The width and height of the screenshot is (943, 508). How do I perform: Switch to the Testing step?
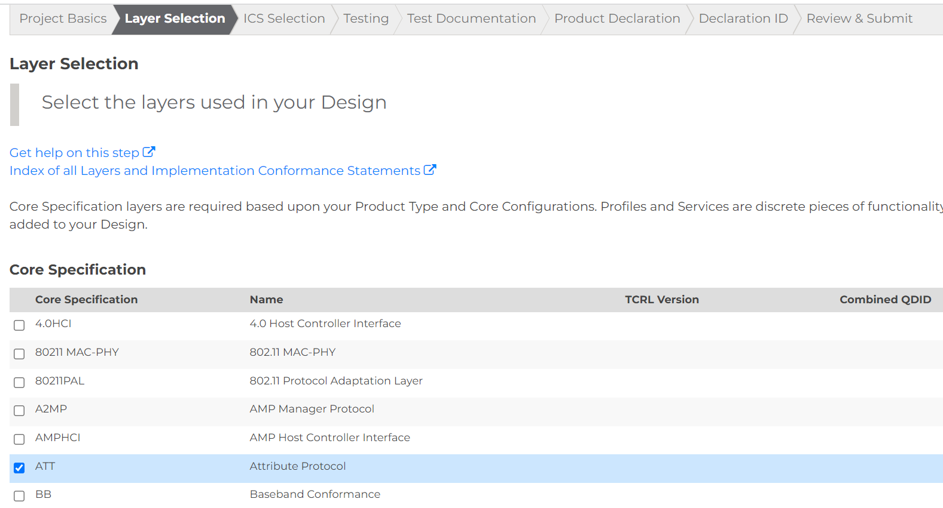[x=366, y=19]
